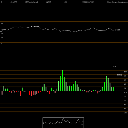
Task: Click the 80 label on MR axis
Action: 125,76
